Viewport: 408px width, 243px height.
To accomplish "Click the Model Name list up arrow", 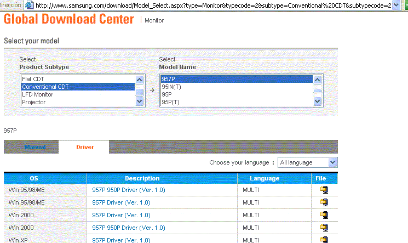I will point(317,80).
